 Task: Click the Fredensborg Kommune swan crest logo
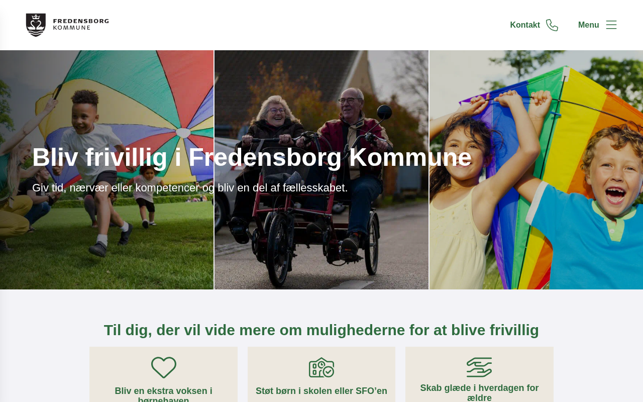36,25
